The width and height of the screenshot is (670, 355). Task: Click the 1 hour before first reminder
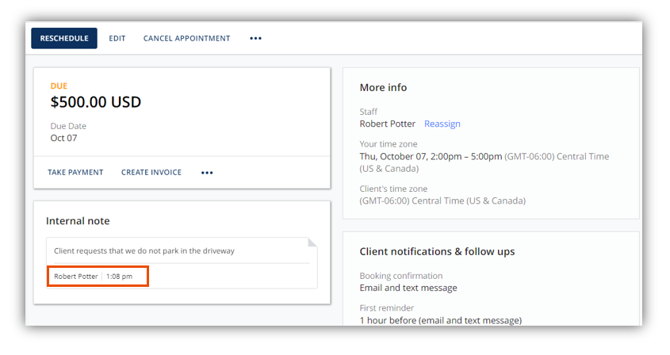pyautogui.click(x=441, y=320)
